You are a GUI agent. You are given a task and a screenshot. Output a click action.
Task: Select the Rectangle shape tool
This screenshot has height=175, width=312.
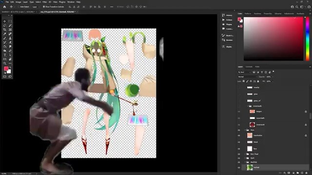4,59
